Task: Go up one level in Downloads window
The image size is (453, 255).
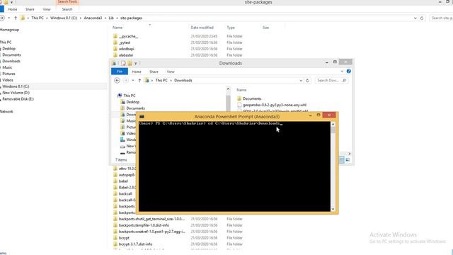Action: point(139,80)
